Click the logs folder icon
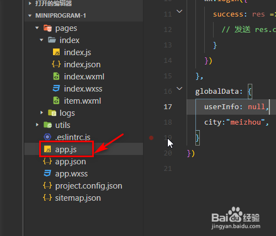The width and height of the screenshot is (276, 236). tap(52, 112)
